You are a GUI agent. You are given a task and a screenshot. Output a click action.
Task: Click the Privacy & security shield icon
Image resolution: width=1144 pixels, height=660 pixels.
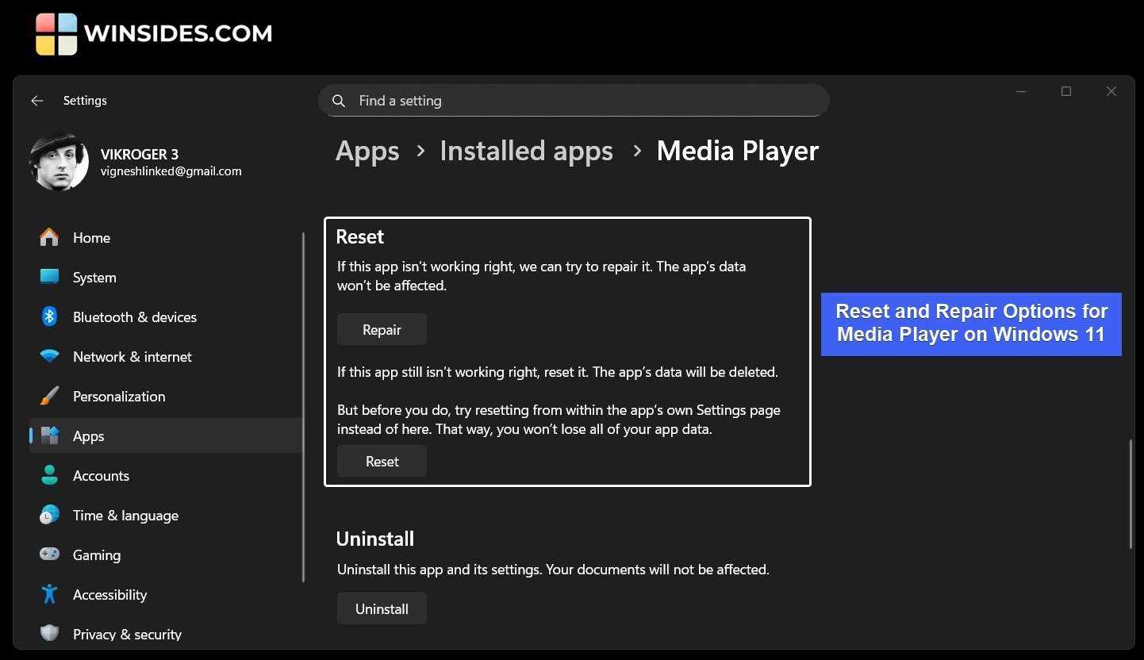[49, 634]
